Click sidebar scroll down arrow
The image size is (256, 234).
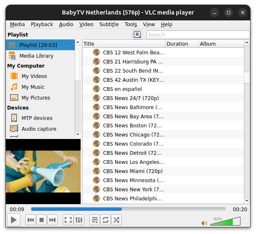78,134
